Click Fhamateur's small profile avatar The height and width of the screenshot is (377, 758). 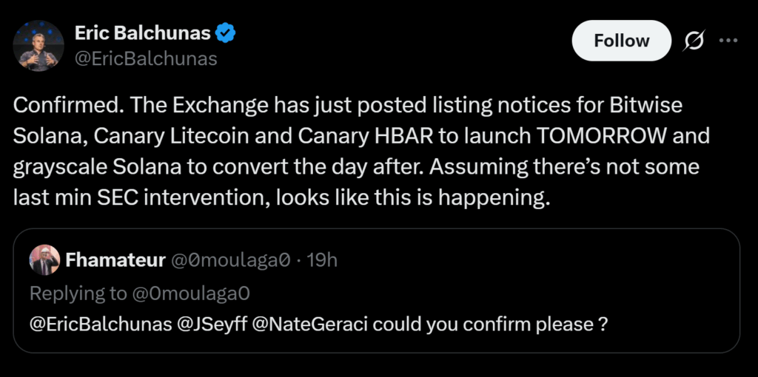(44, 259)
